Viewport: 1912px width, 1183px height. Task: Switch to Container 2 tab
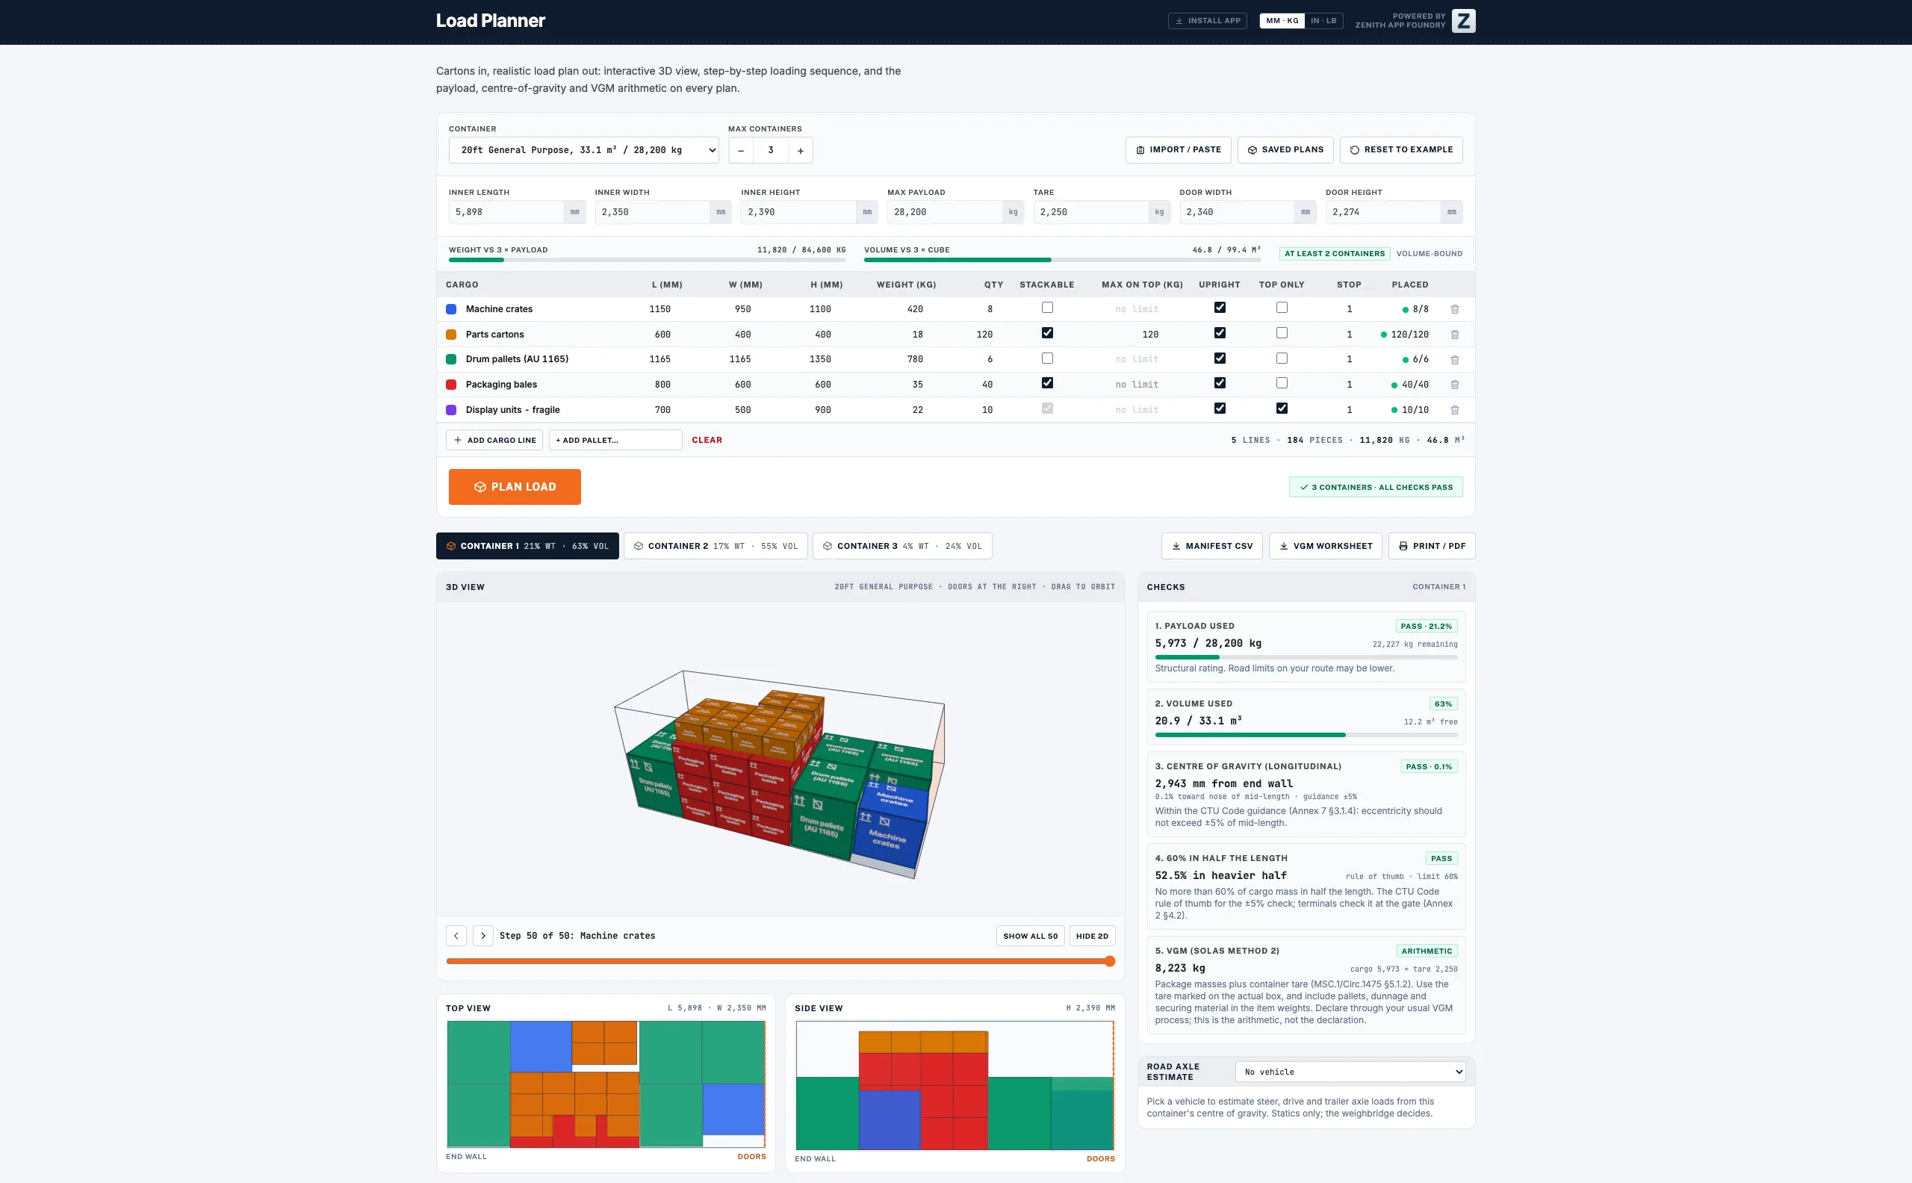pyautogui.click(x=716, y=546)
